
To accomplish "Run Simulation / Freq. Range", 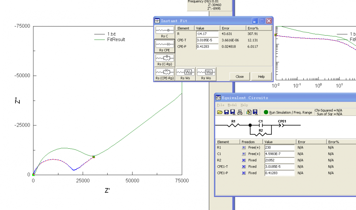I will pyautogui.click(x=288, y=112).
